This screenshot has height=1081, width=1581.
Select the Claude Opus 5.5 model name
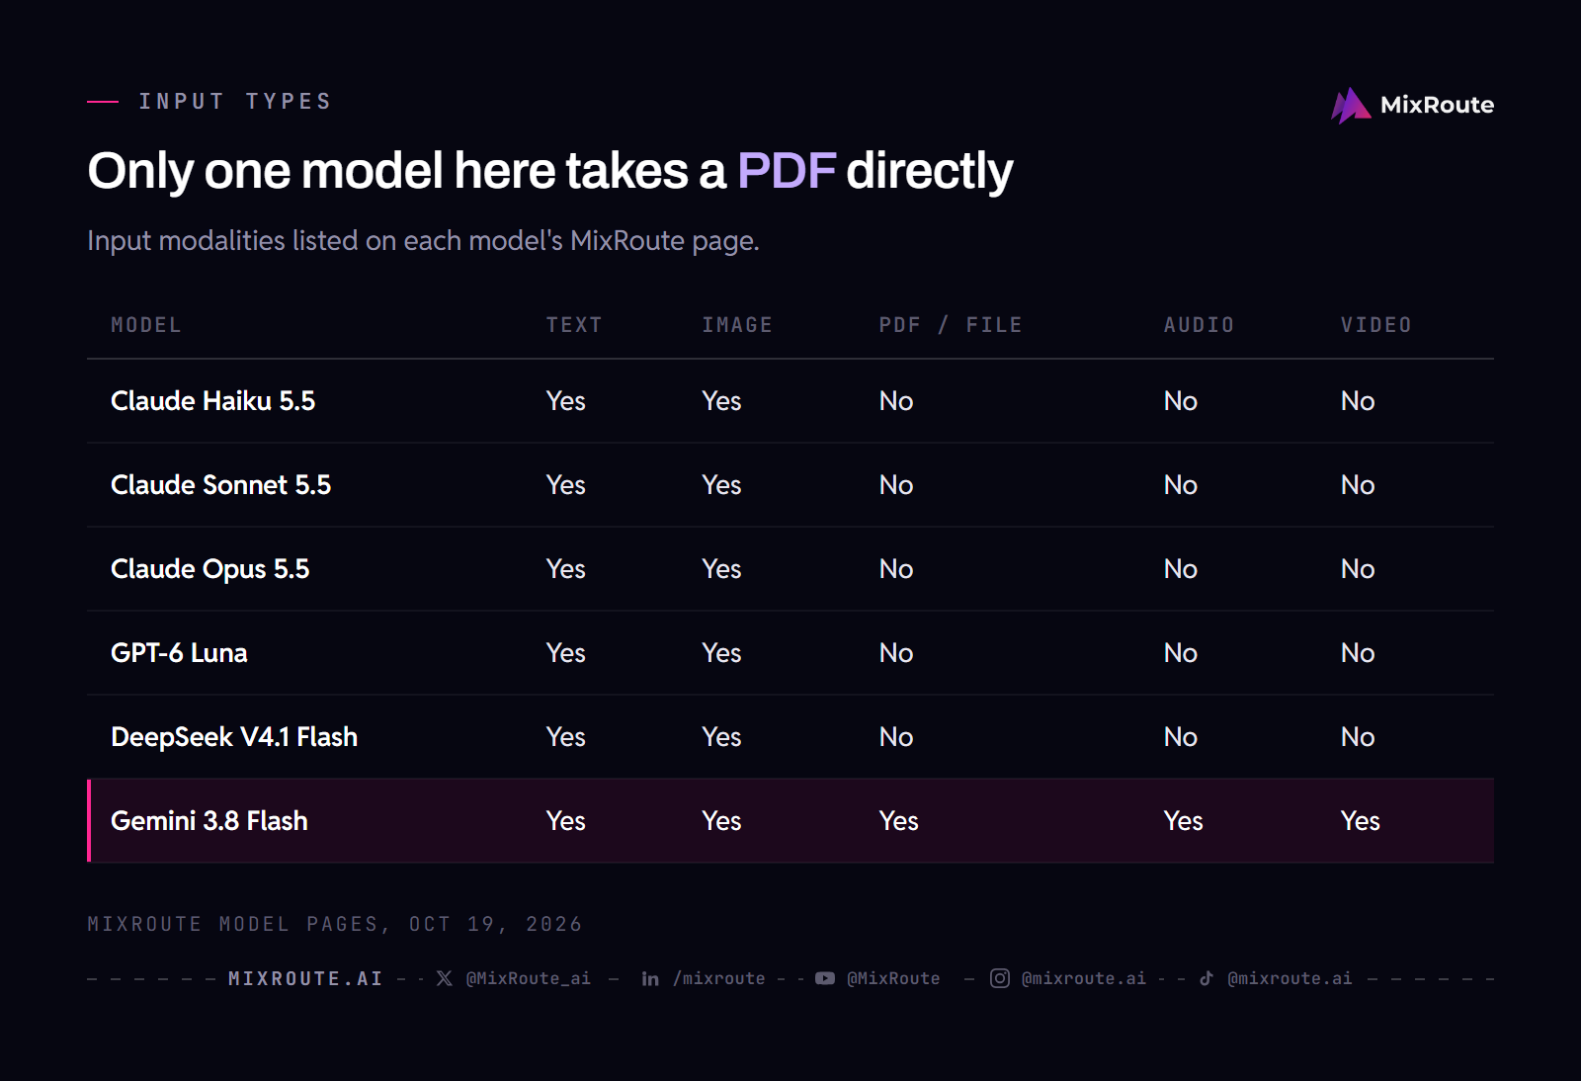pos(210,569)
